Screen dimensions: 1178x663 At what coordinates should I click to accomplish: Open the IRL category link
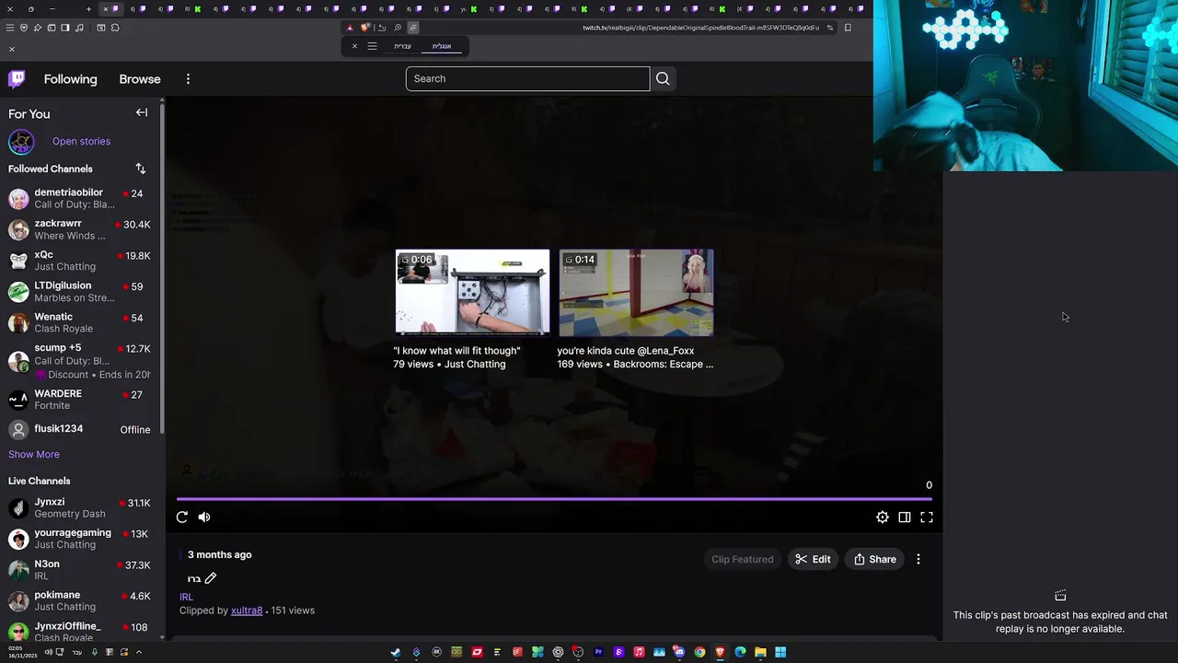pos(186,597)
